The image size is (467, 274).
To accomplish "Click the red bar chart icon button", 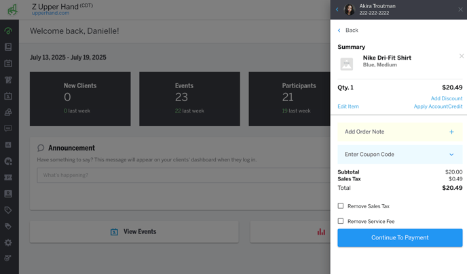I will [321, 232].
